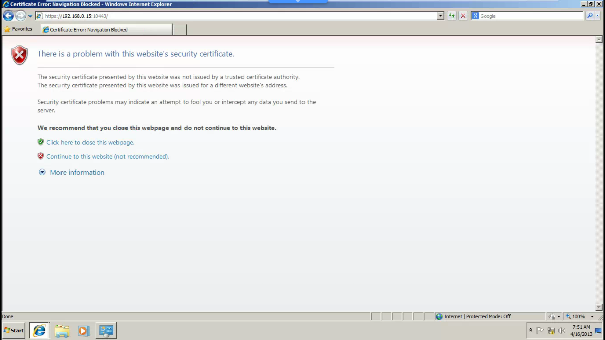Viewport: 605px width, 340px height.
Task: Click the network icon showing a warning
Action: [550, 330]
